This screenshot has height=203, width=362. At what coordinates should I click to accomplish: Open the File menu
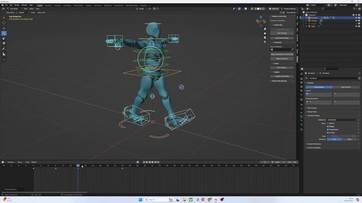pos(6,5)
